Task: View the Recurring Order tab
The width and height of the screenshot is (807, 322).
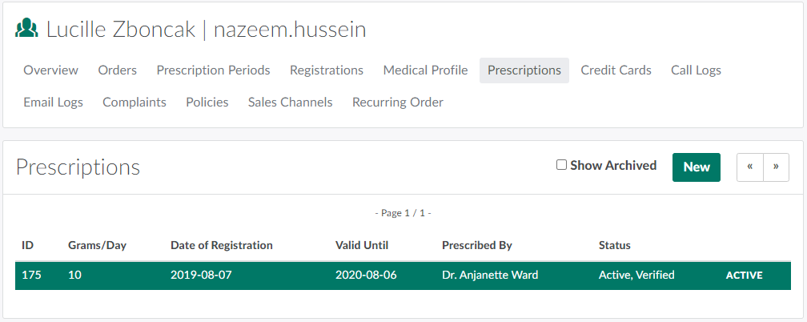Action: tap(398, 103)
